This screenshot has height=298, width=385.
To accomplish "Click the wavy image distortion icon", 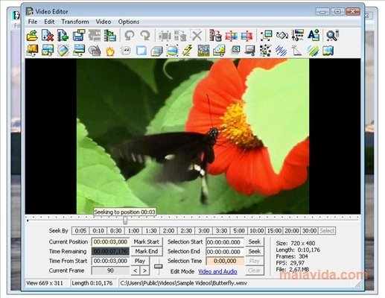I will pyautogui.click(x=328, y=51).
